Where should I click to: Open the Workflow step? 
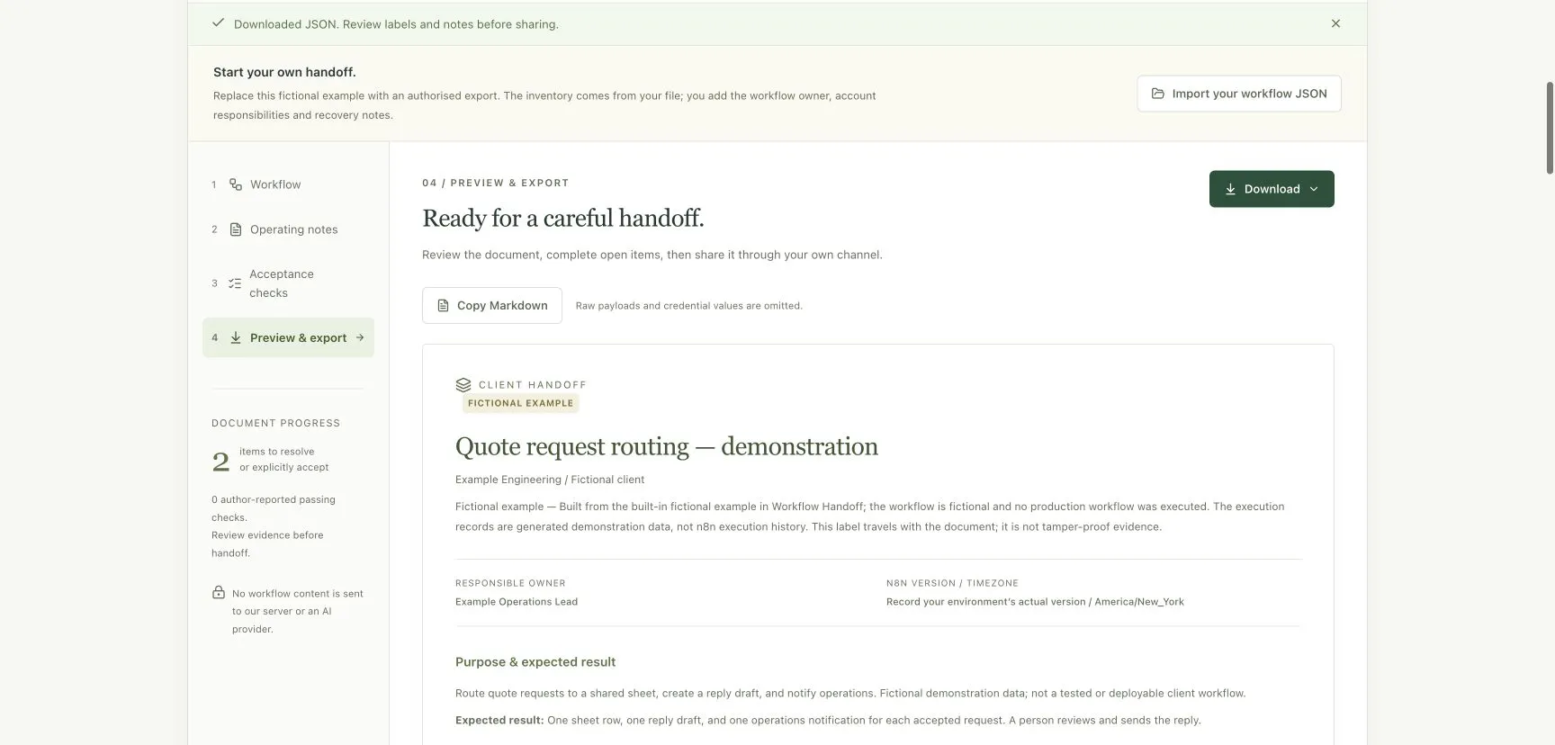(x=288, y=184)
